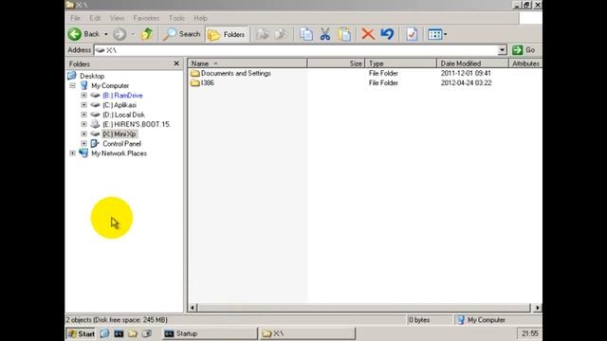Switch to the Startup taskbar window
The width and height of the screenshot is (607, 341).
(210, 333)
